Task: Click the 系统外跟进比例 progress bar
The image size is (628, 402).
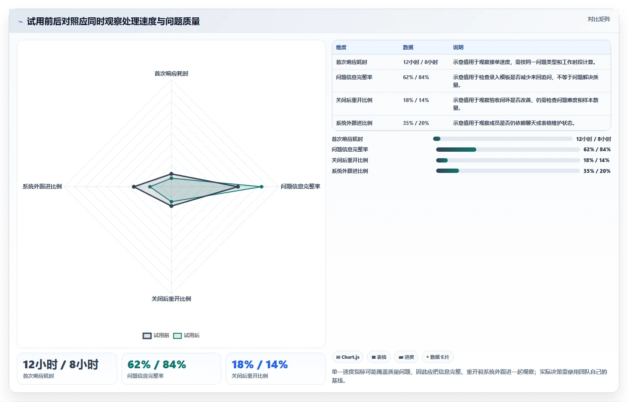Action: [x=508, y=171]
